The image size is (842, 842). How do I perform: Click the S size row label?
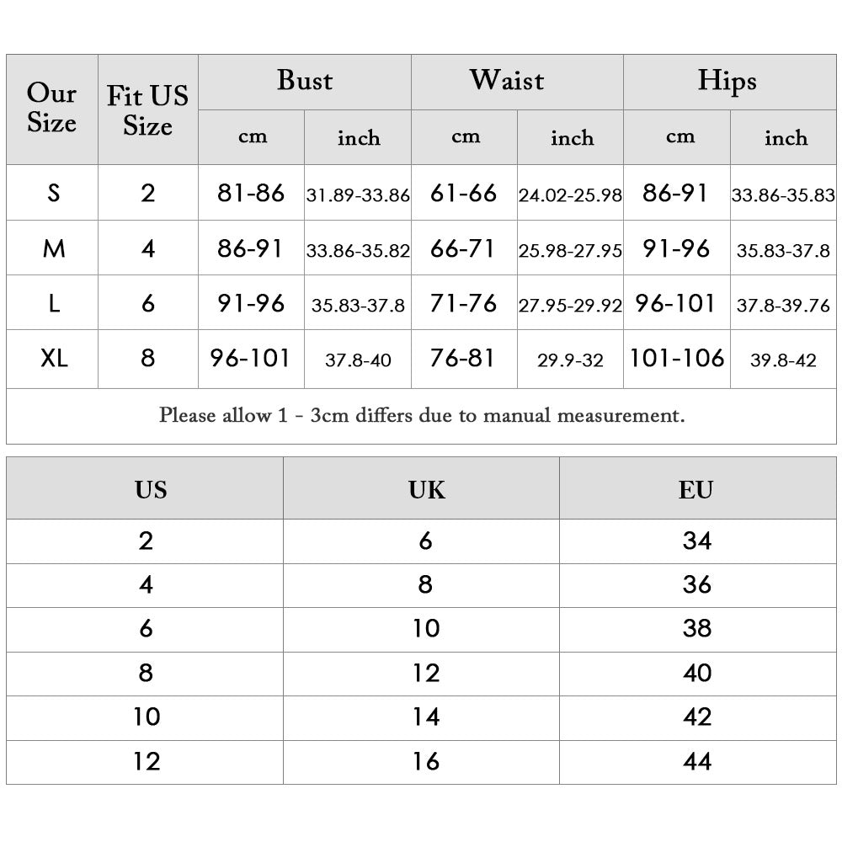point(54,193)
